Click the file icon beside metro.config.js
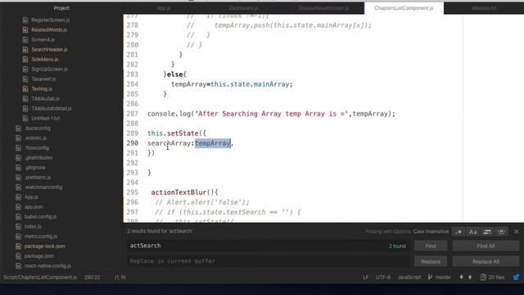 pyautogui.click(x=18, y=237)
